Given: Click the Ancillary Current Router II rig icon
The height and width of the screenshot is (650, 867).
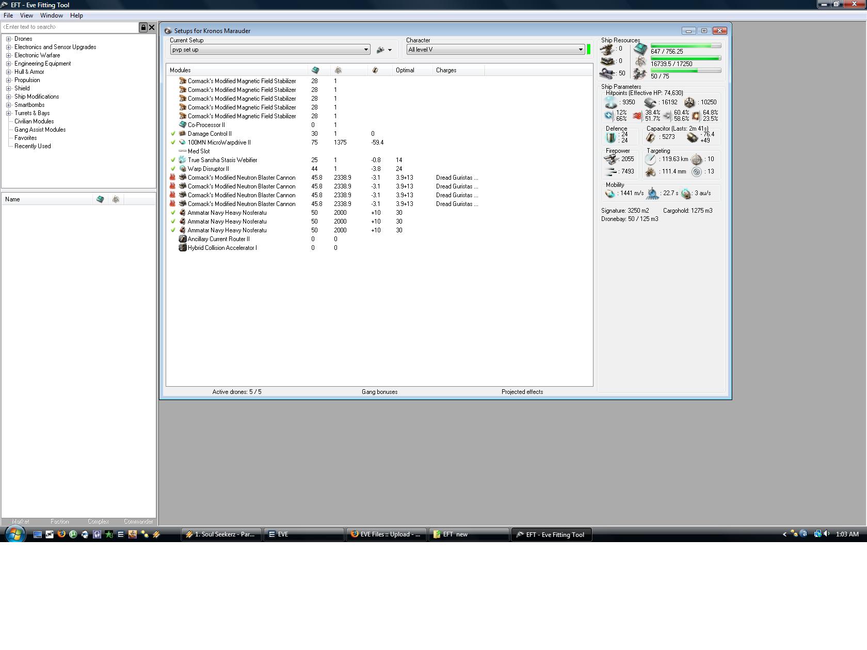Looking at the screenshot, I should click(x=182, y=239).
